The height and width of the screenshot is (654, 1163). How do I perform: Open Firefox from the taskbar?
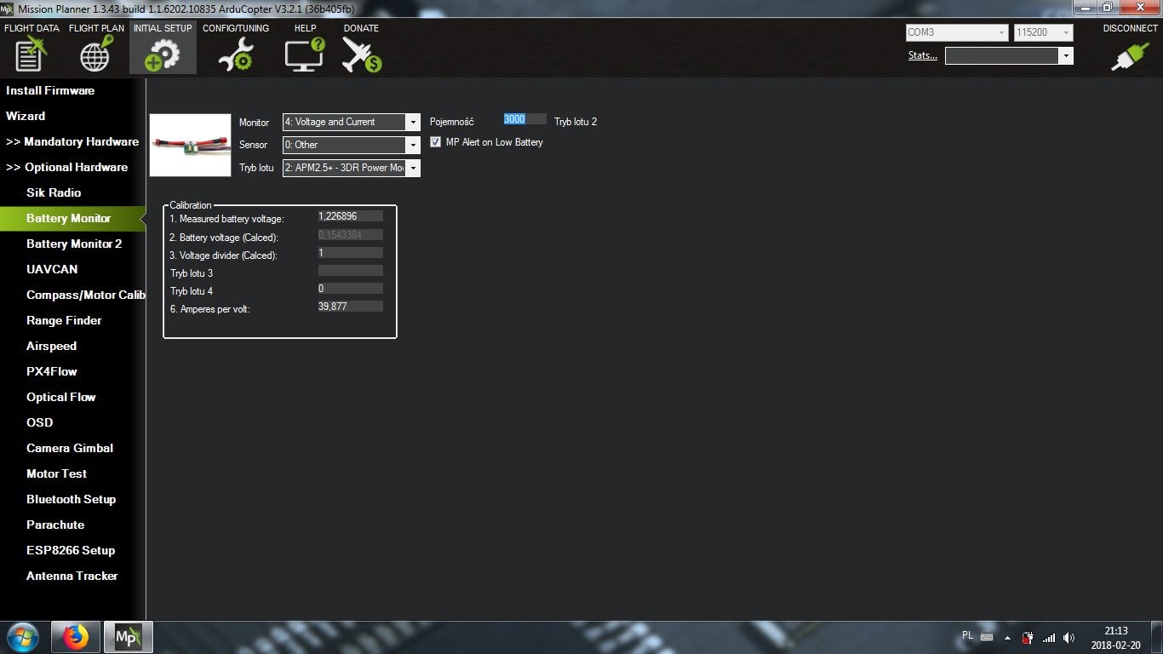[x=76, y=637]
